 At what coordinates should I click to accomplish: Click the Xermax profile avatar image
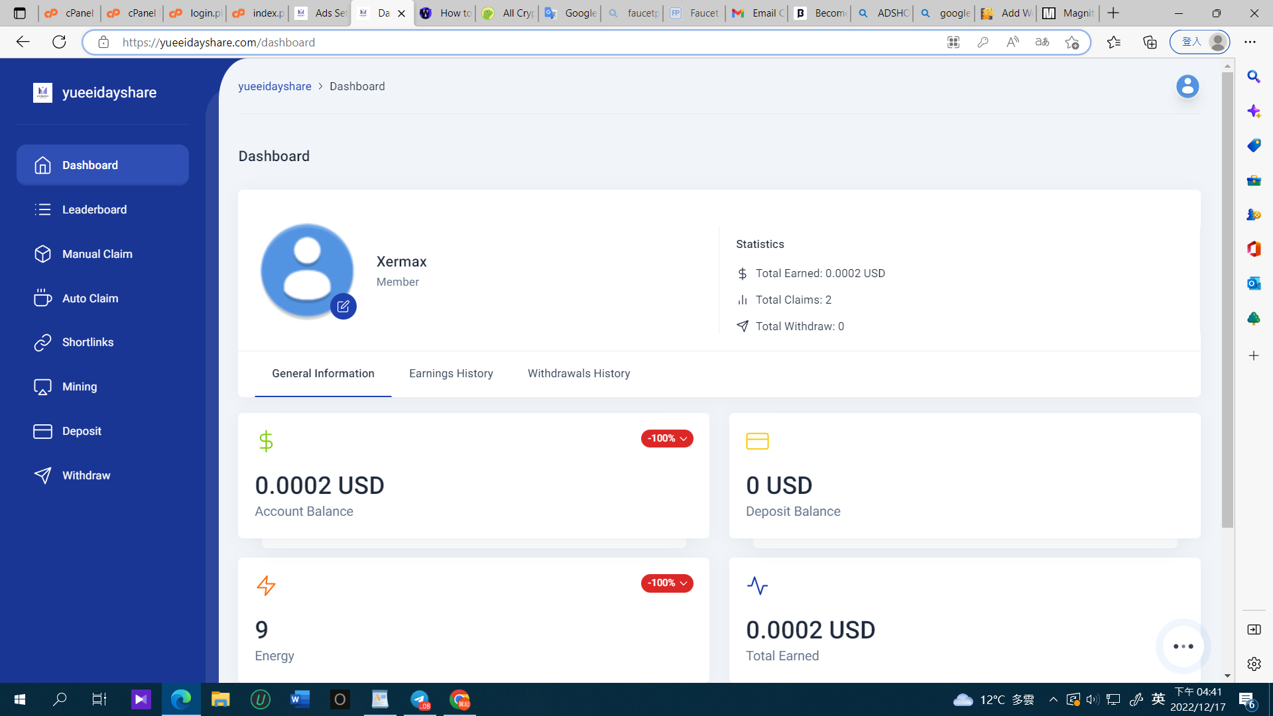pos(307,270)
